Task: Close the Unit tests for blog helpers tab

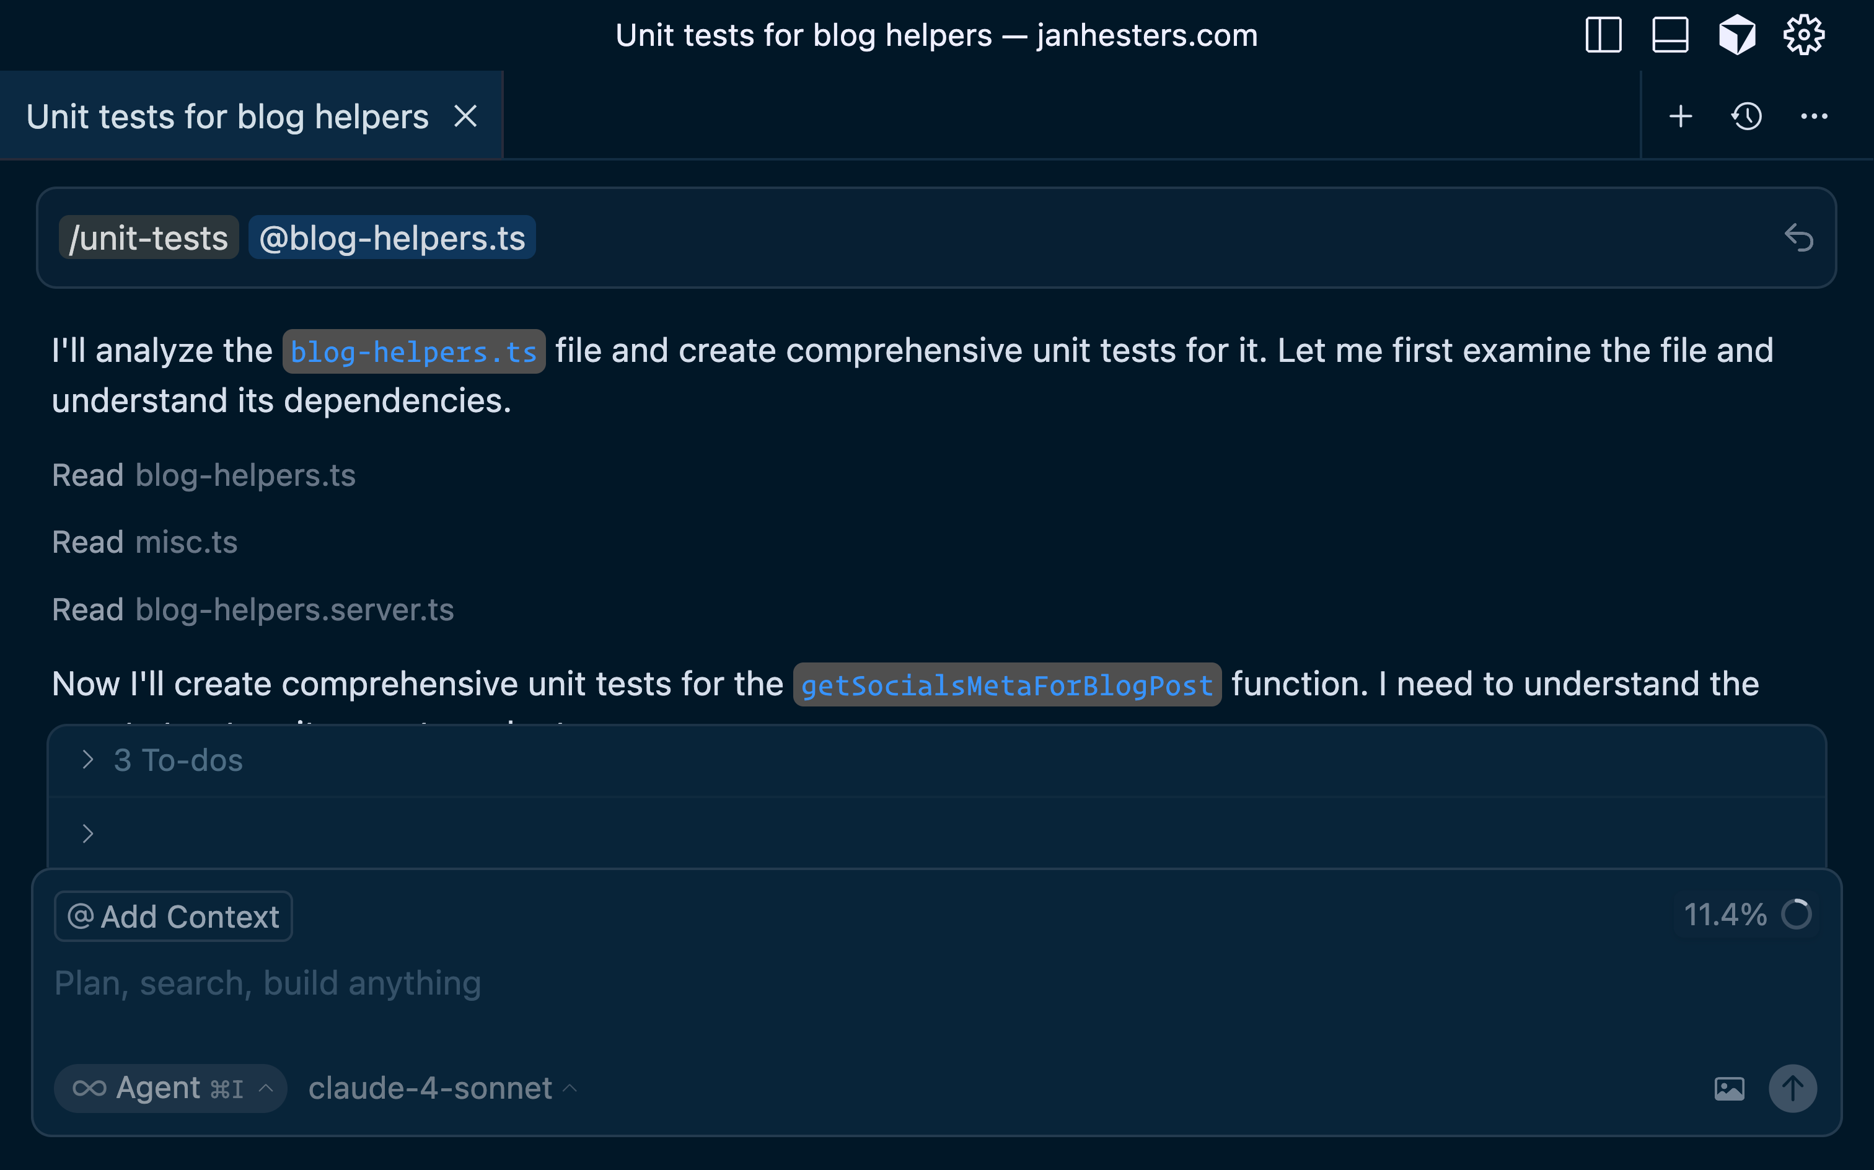Action: click(465, 117)
